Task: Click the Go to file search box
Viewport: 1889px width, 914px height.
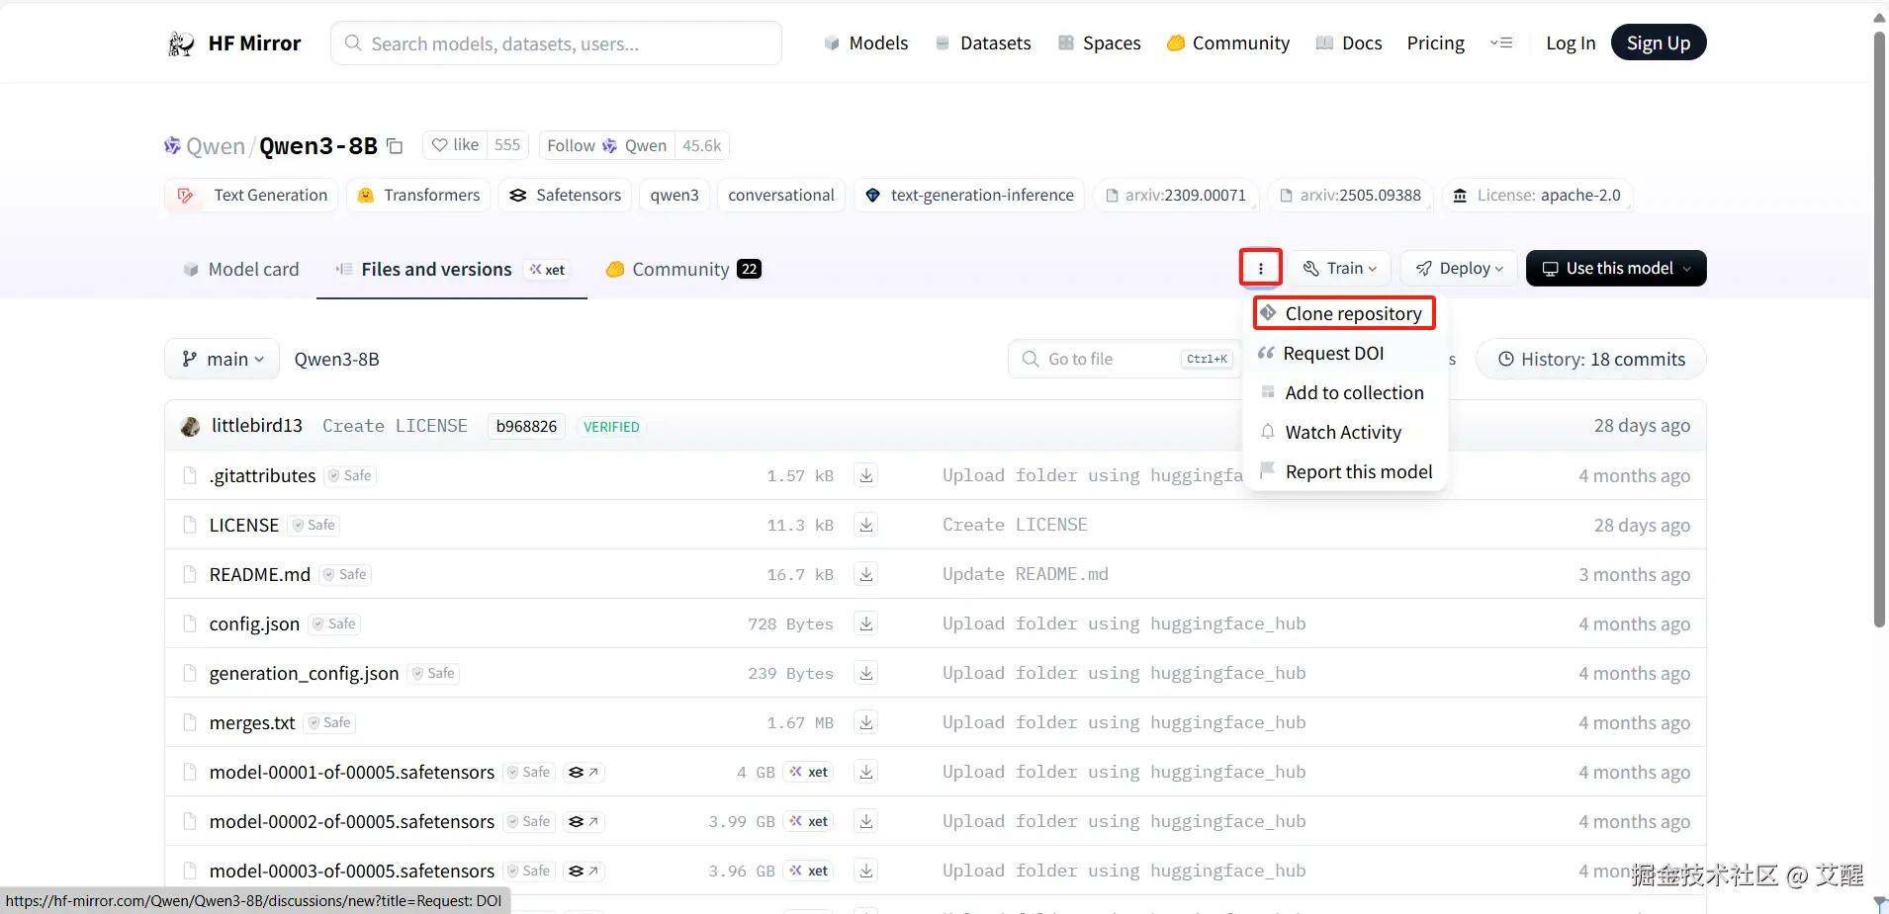Action: [1124, 360]
